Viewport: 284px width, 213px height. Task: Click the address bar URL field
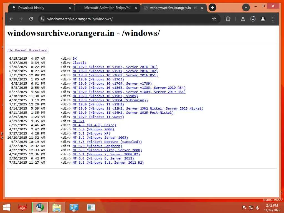[x=127, y=19]
